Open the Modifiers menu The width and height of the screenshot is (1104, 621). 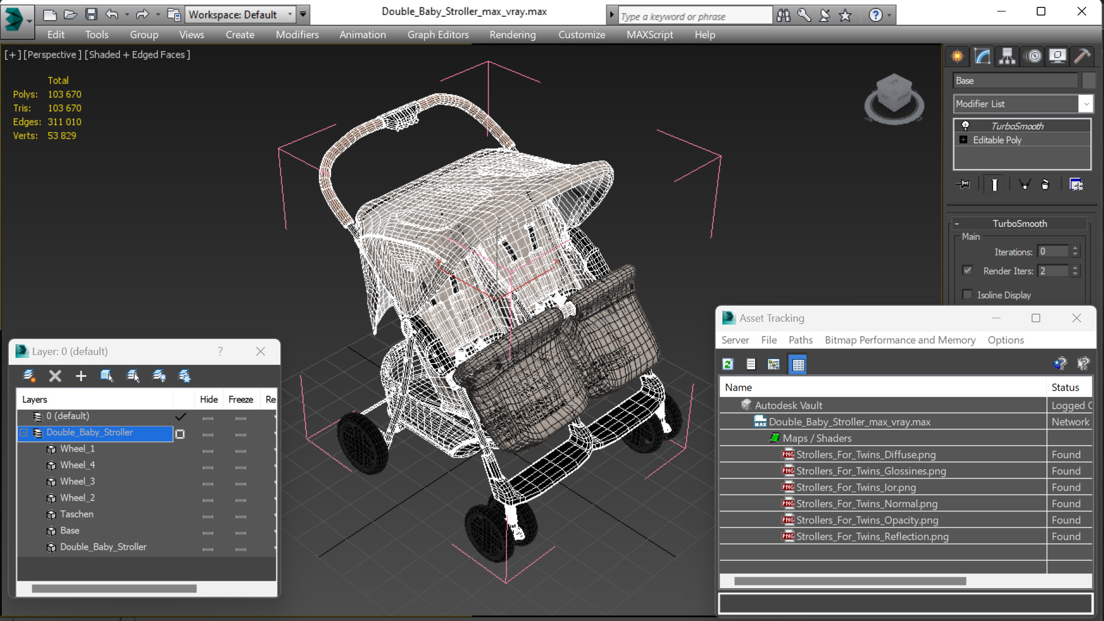[297, 34]
